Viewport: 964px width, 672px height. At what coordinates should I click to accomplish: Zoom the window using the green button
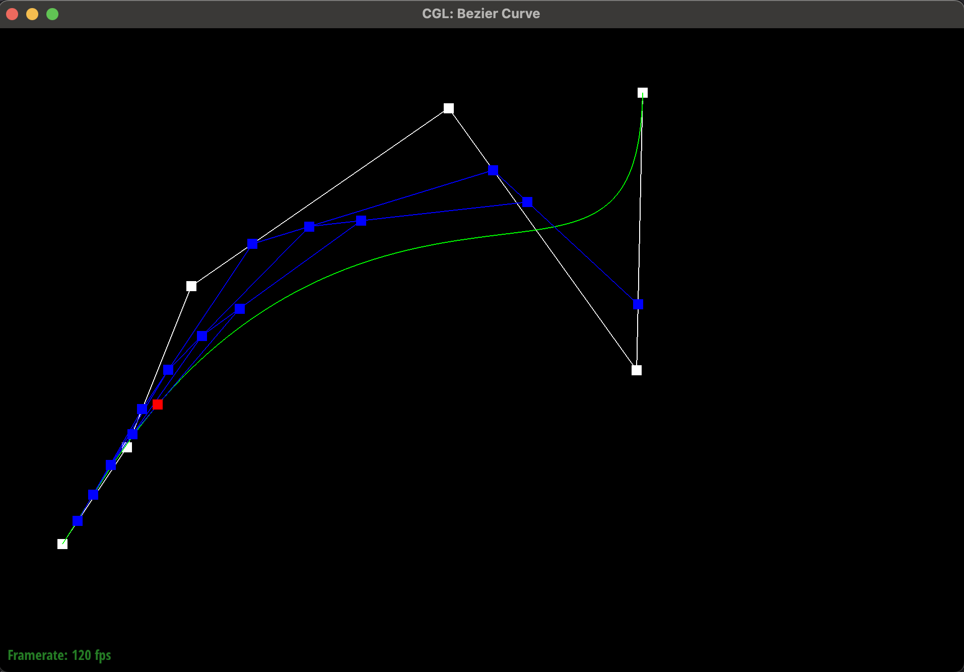coord(52,14)
